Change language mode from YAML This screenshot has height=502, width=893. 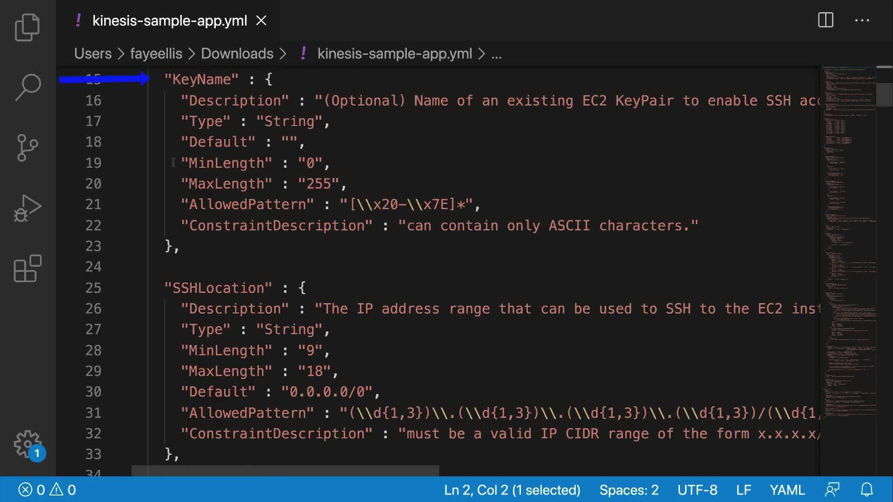pyautogui.click(x=787, y=489)
